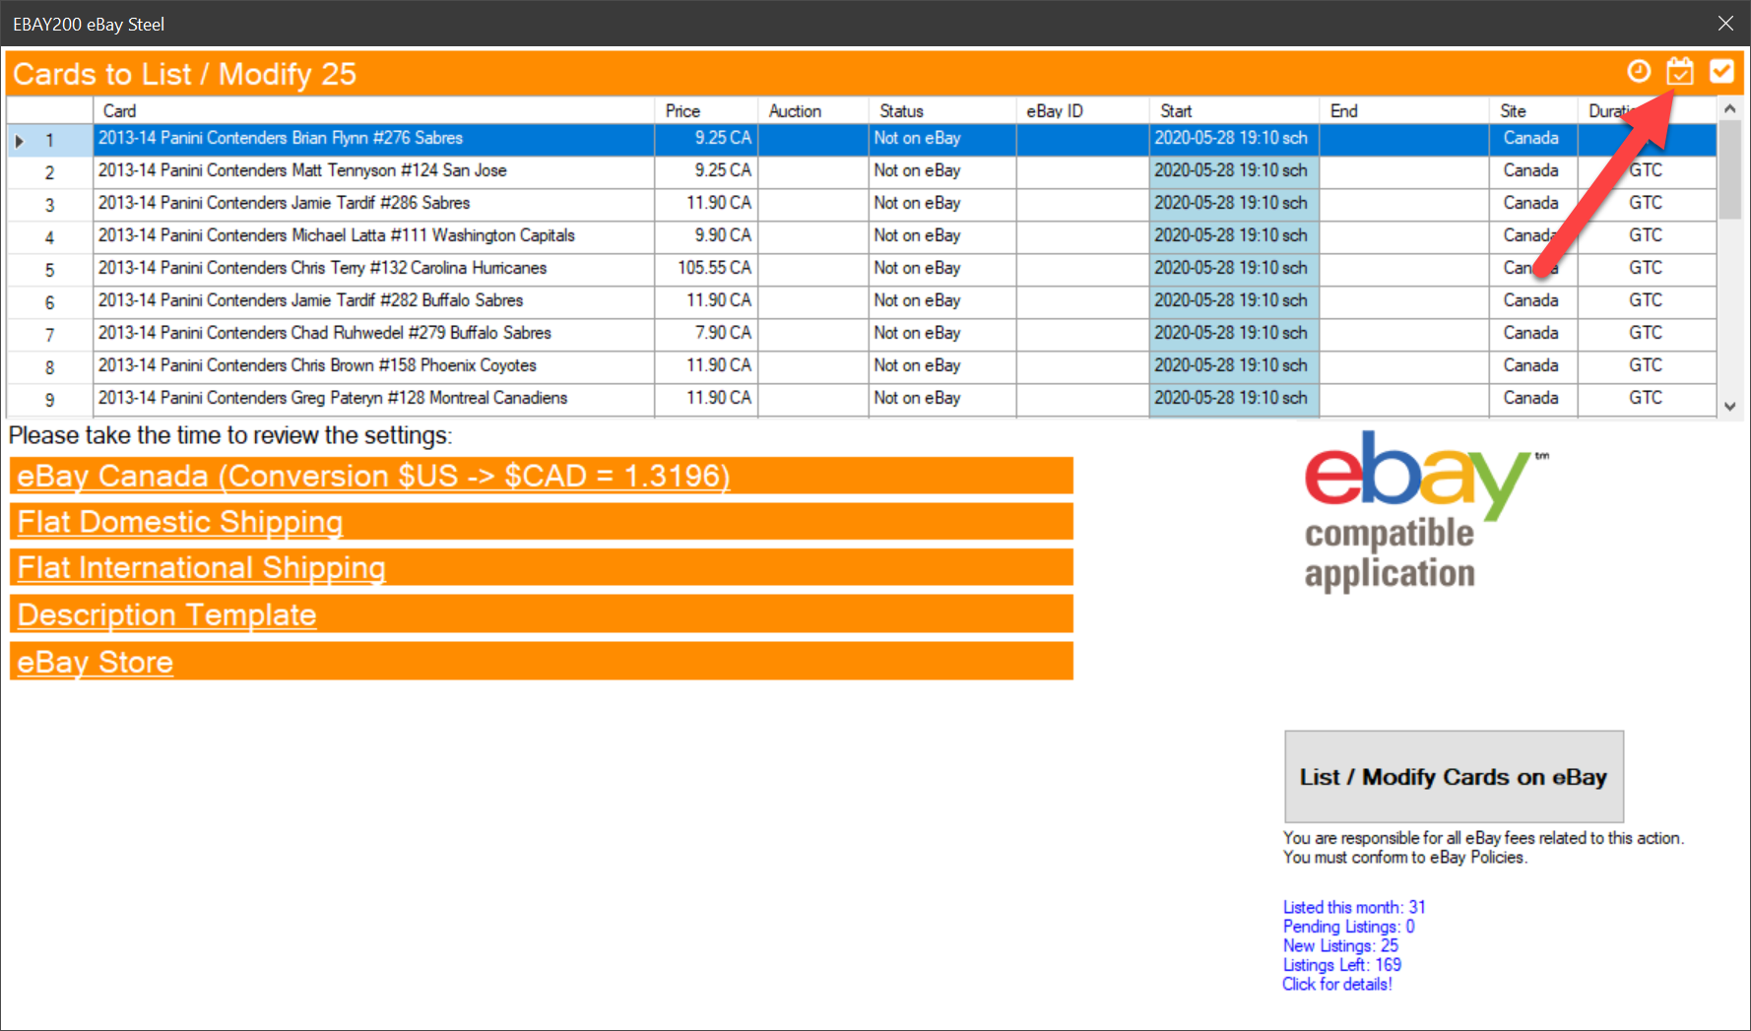Close the EBAY200 eBay Steel window
This screenshot has width=1751, height=1031.
(1725, 23)
